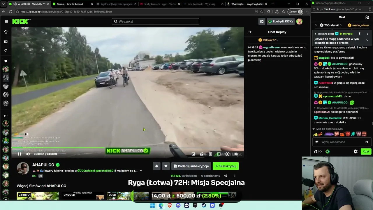Bookmark the page with star icon
The width and height of the screenshot is (373, 210).
click(262, 12)
